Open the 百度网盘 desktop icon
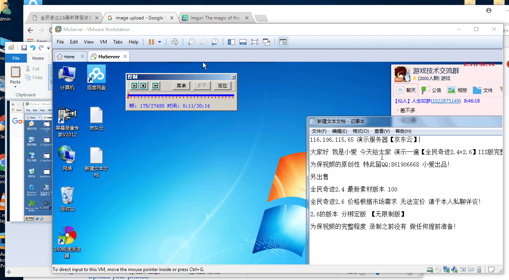 (x=96, y=78)
